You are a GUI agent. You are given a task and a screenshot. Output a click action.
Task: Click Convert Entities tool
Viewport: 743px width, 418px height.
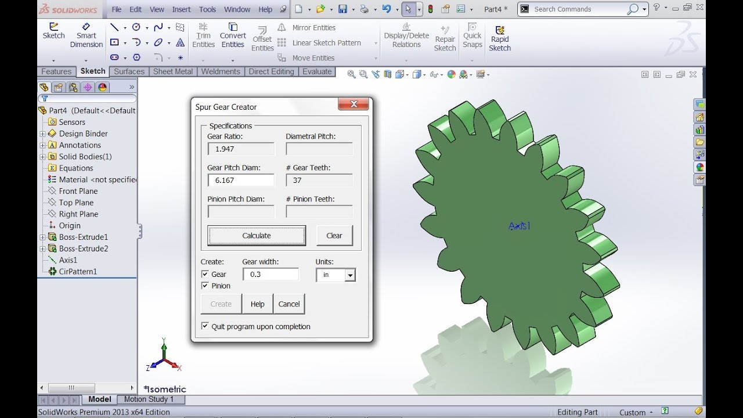[x=233, y=35]
